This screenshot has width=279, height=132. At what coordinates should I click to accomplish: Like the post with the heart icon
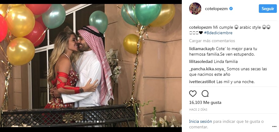pos(193,94)
